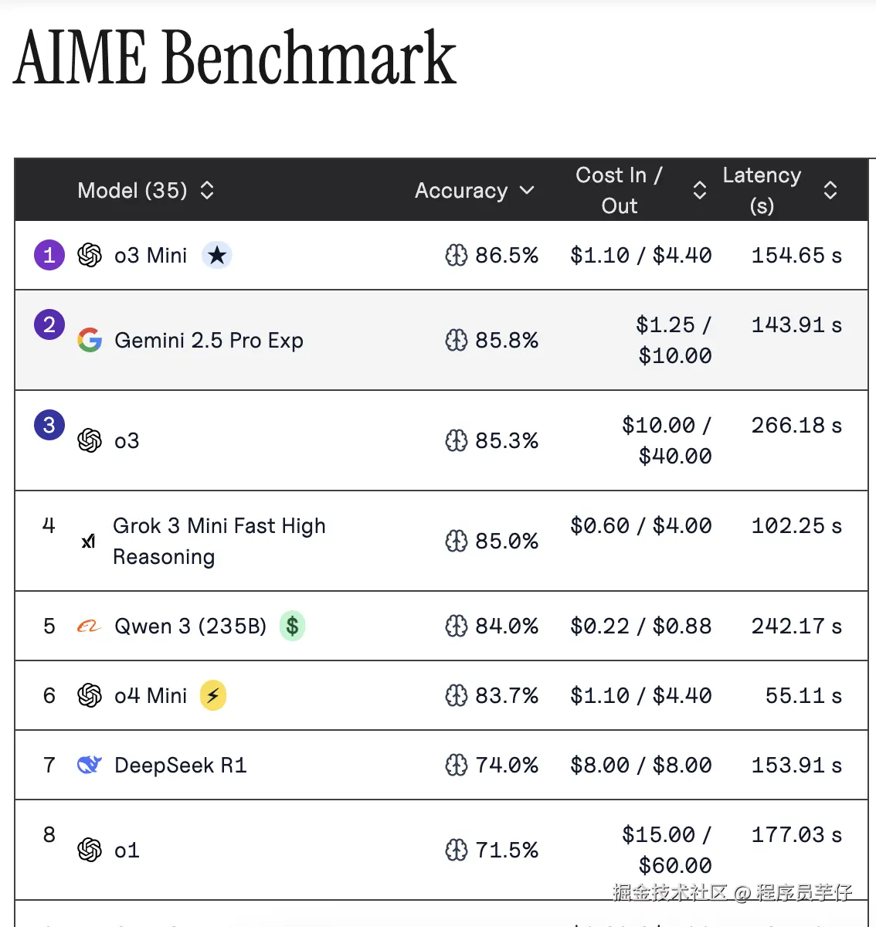Click the Alibaba logo beside Qwen 3 (235B)
The height and width of the screenshot is (927, 876).
click(89, 626)
